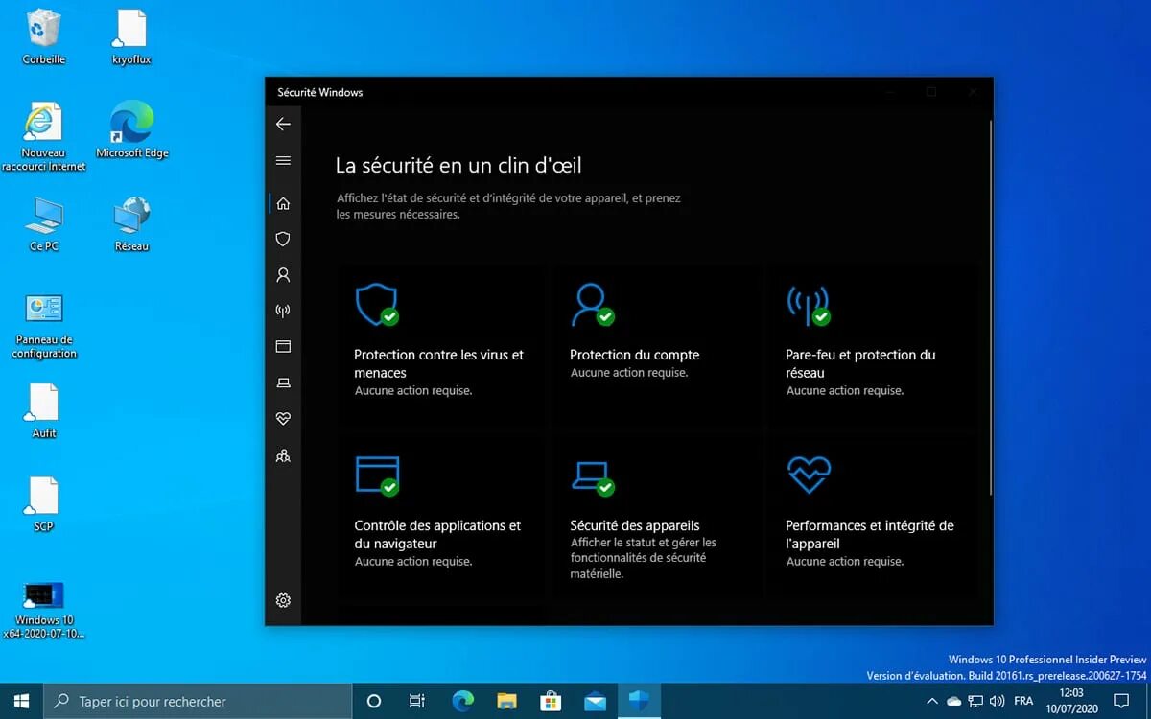Open the network tray icon
The height and width of the screenshot is (719, 1151).
(x=975, y=701)
